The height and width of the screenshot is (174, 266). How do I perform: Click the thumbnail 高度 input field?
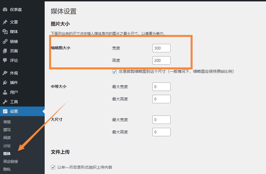click(161, 60)
